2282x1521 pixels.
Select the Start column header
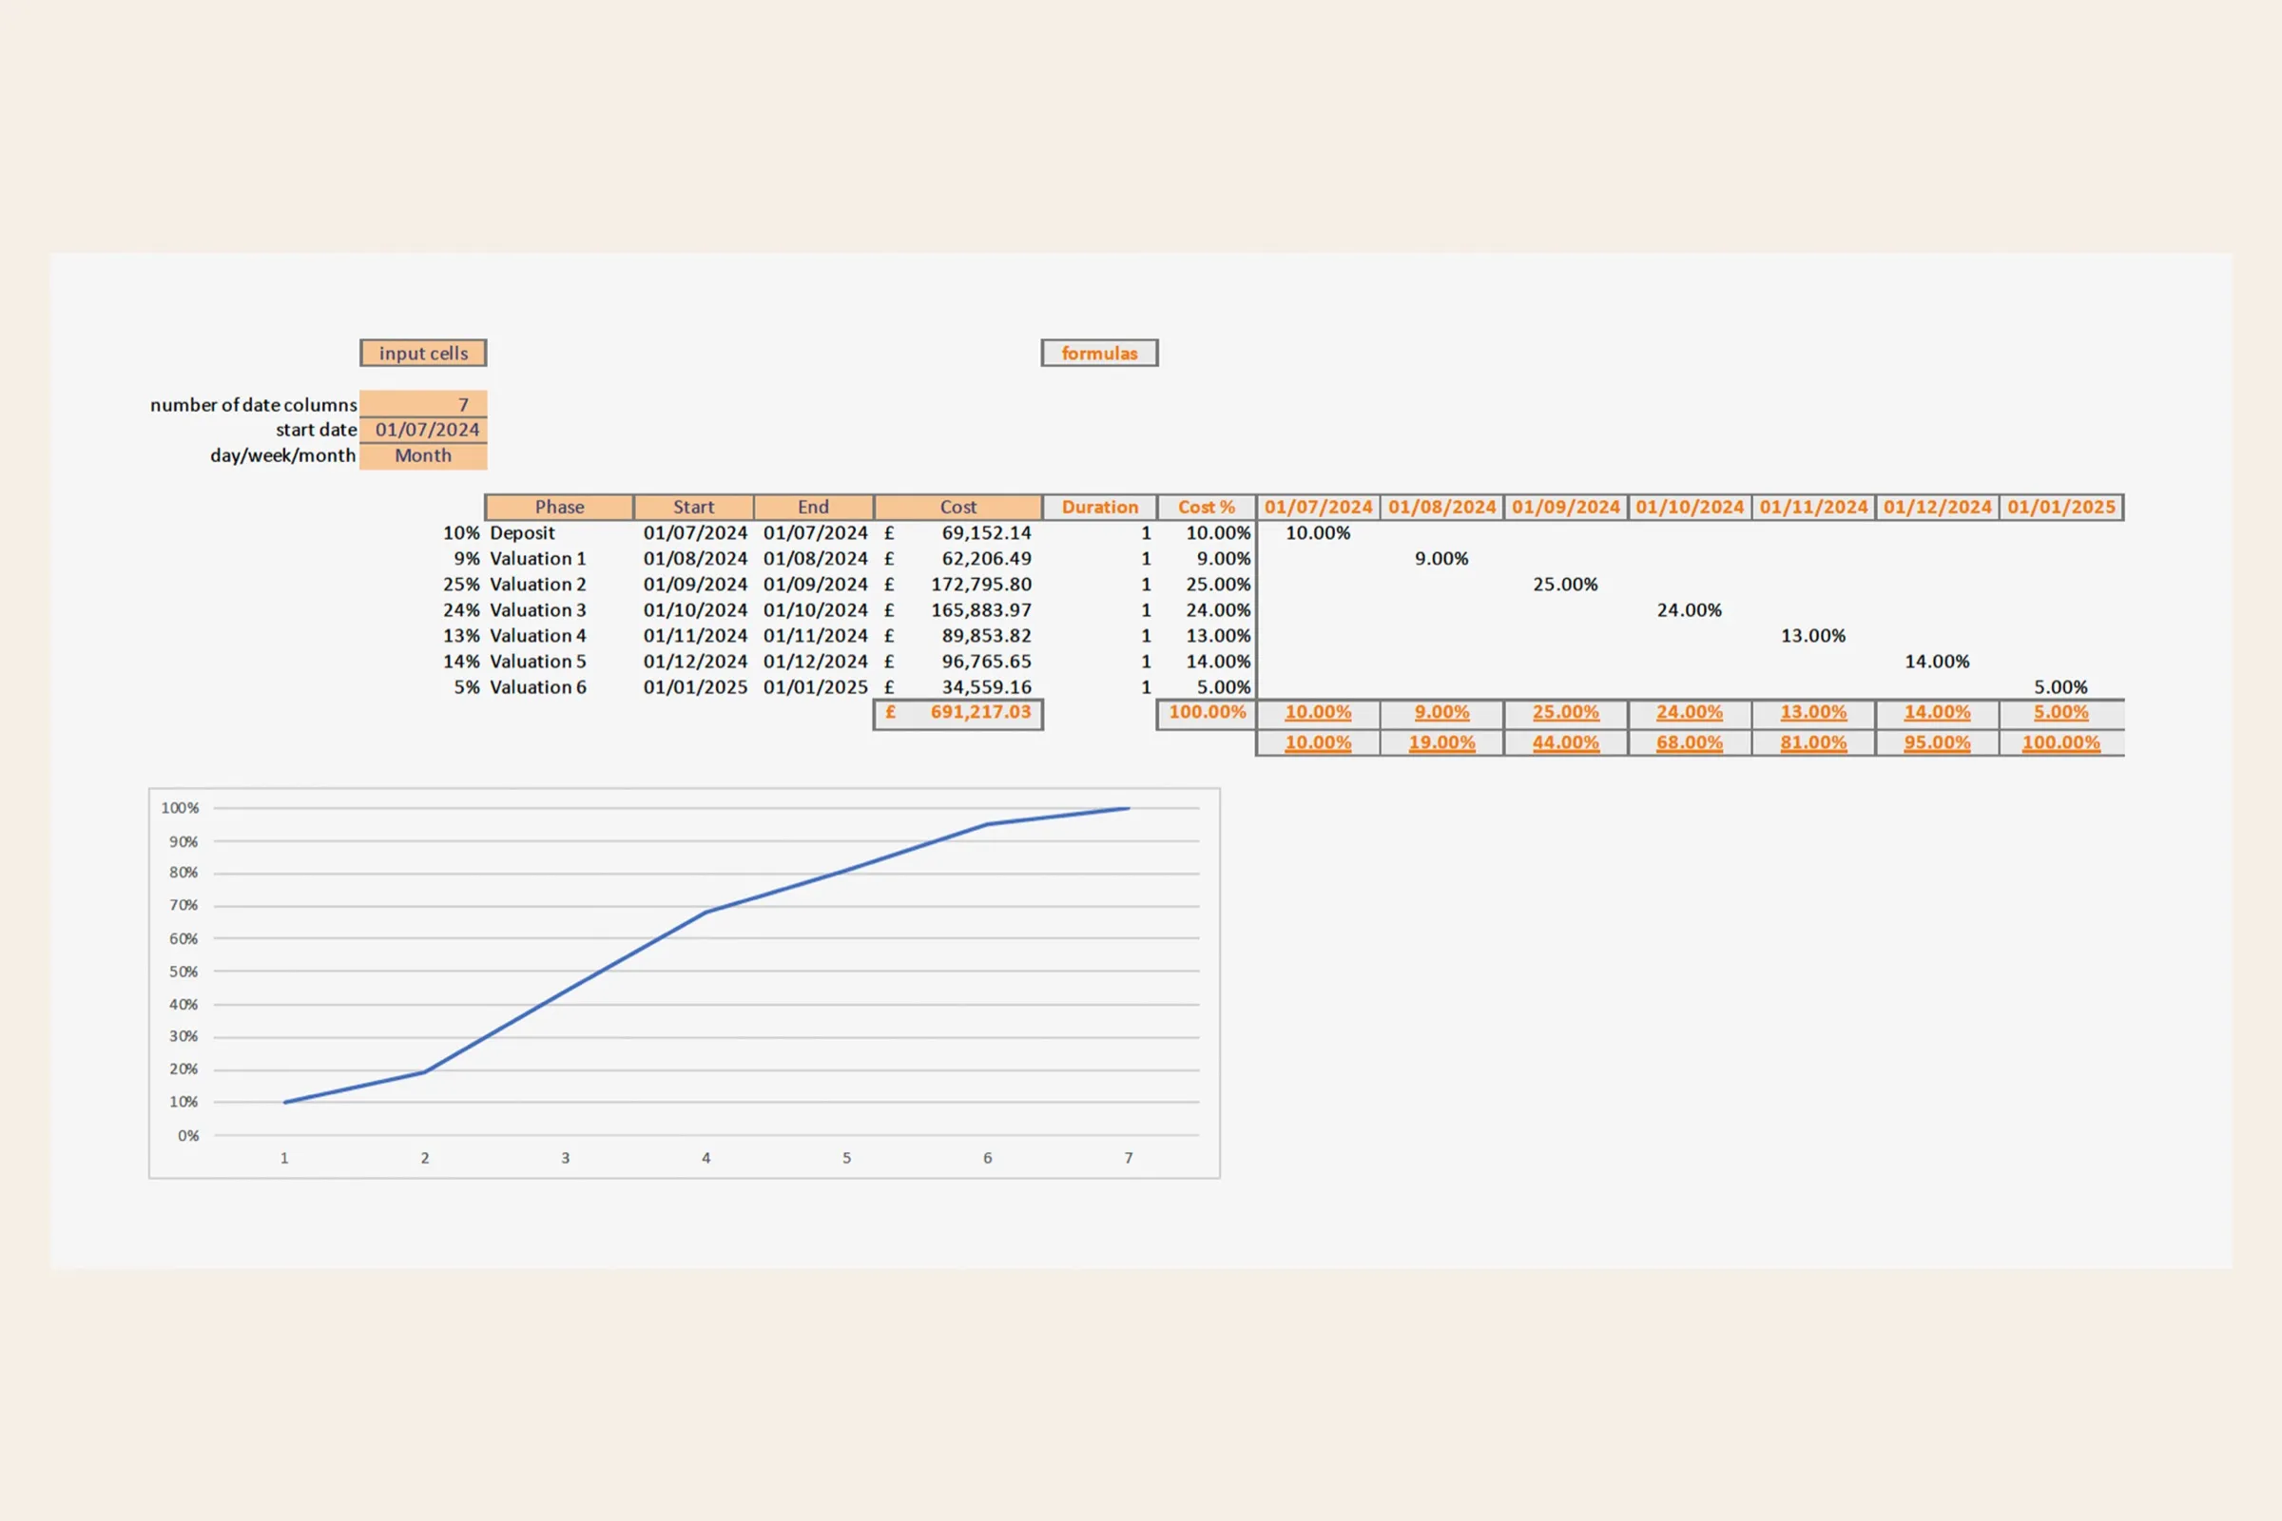pos(694,508)
